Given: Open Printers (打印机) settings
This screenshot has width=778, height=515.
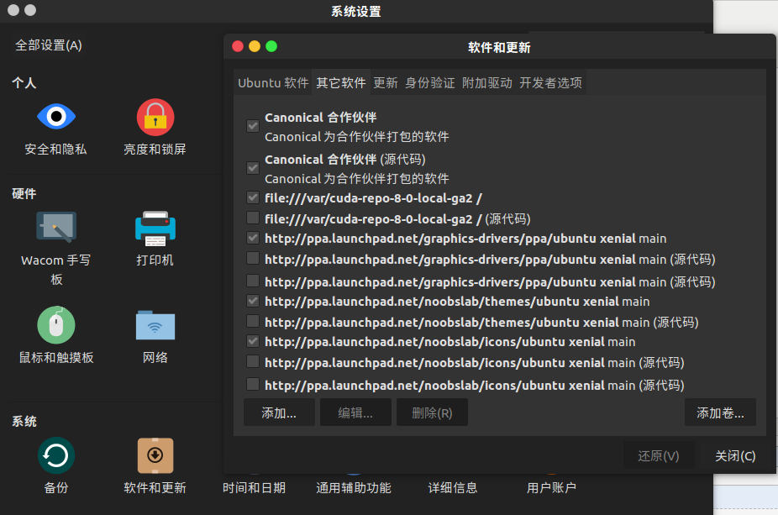Looking at the screenshot, I should (x=155, y=239).
